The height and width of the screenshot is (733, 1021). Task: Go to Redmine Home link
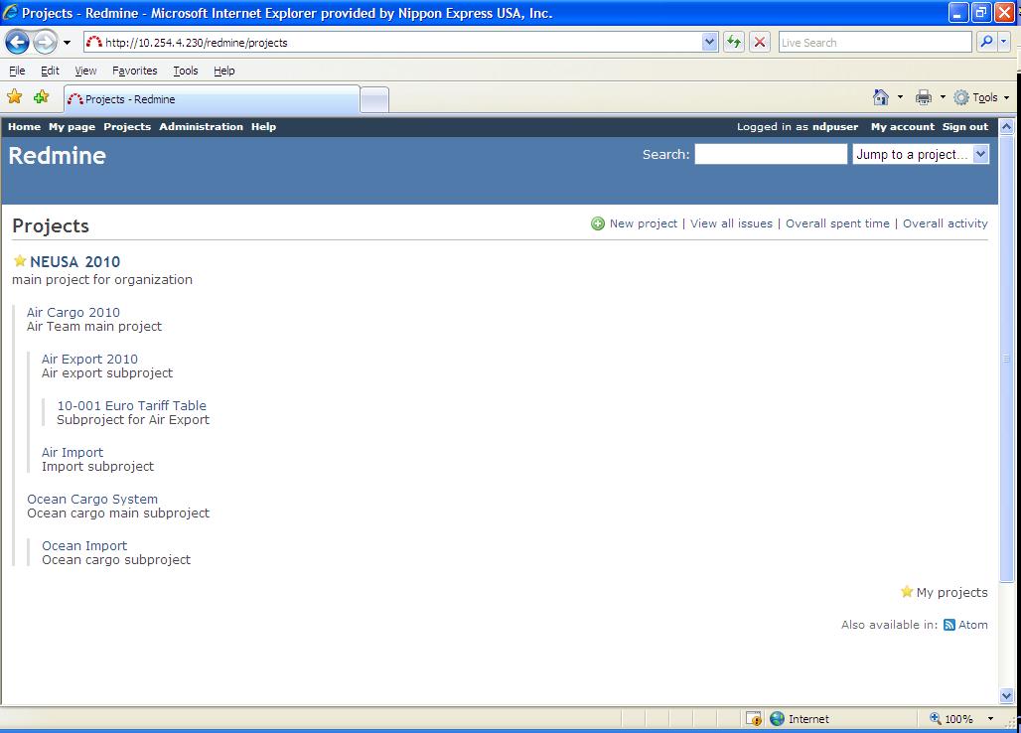(24, 127)
